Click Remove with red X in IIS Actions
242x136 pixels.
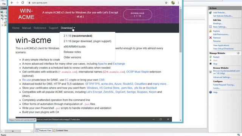click(217, 38)
